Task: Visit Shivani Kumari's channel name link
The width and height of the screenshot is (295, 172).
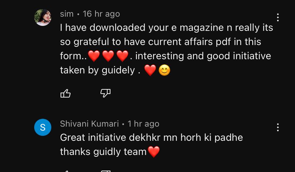Action: 89,124
